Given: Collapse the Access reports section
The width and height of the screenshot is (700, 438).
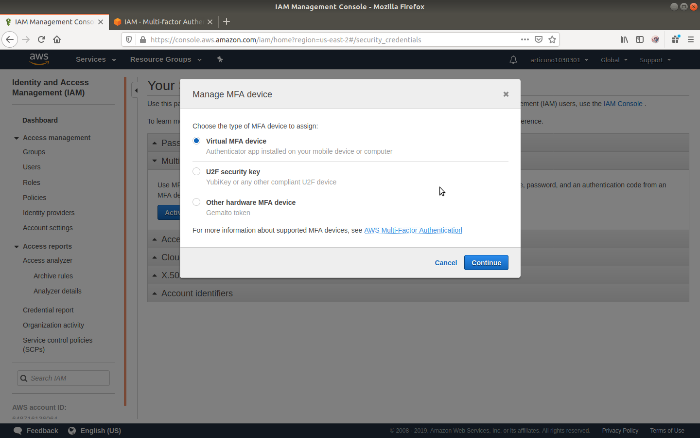Looking at the screenshot, I should (x=17, y=247).
